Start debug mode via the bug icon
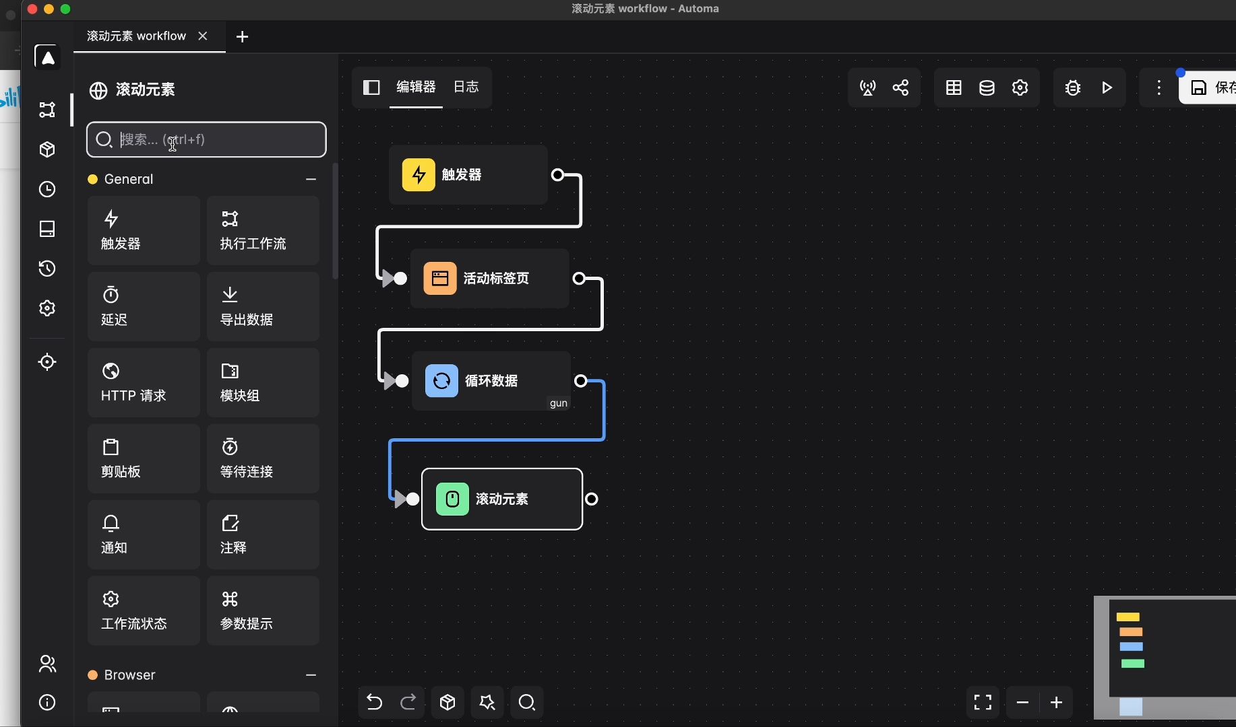Screen dimensions: 1236x727 [1072, 88]
